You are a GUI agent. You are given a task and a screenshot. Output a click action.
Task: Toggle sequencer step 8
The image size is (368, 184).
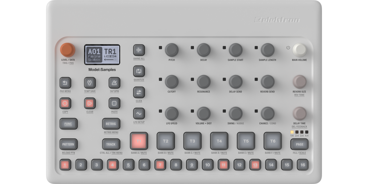(x=176, y=165)
